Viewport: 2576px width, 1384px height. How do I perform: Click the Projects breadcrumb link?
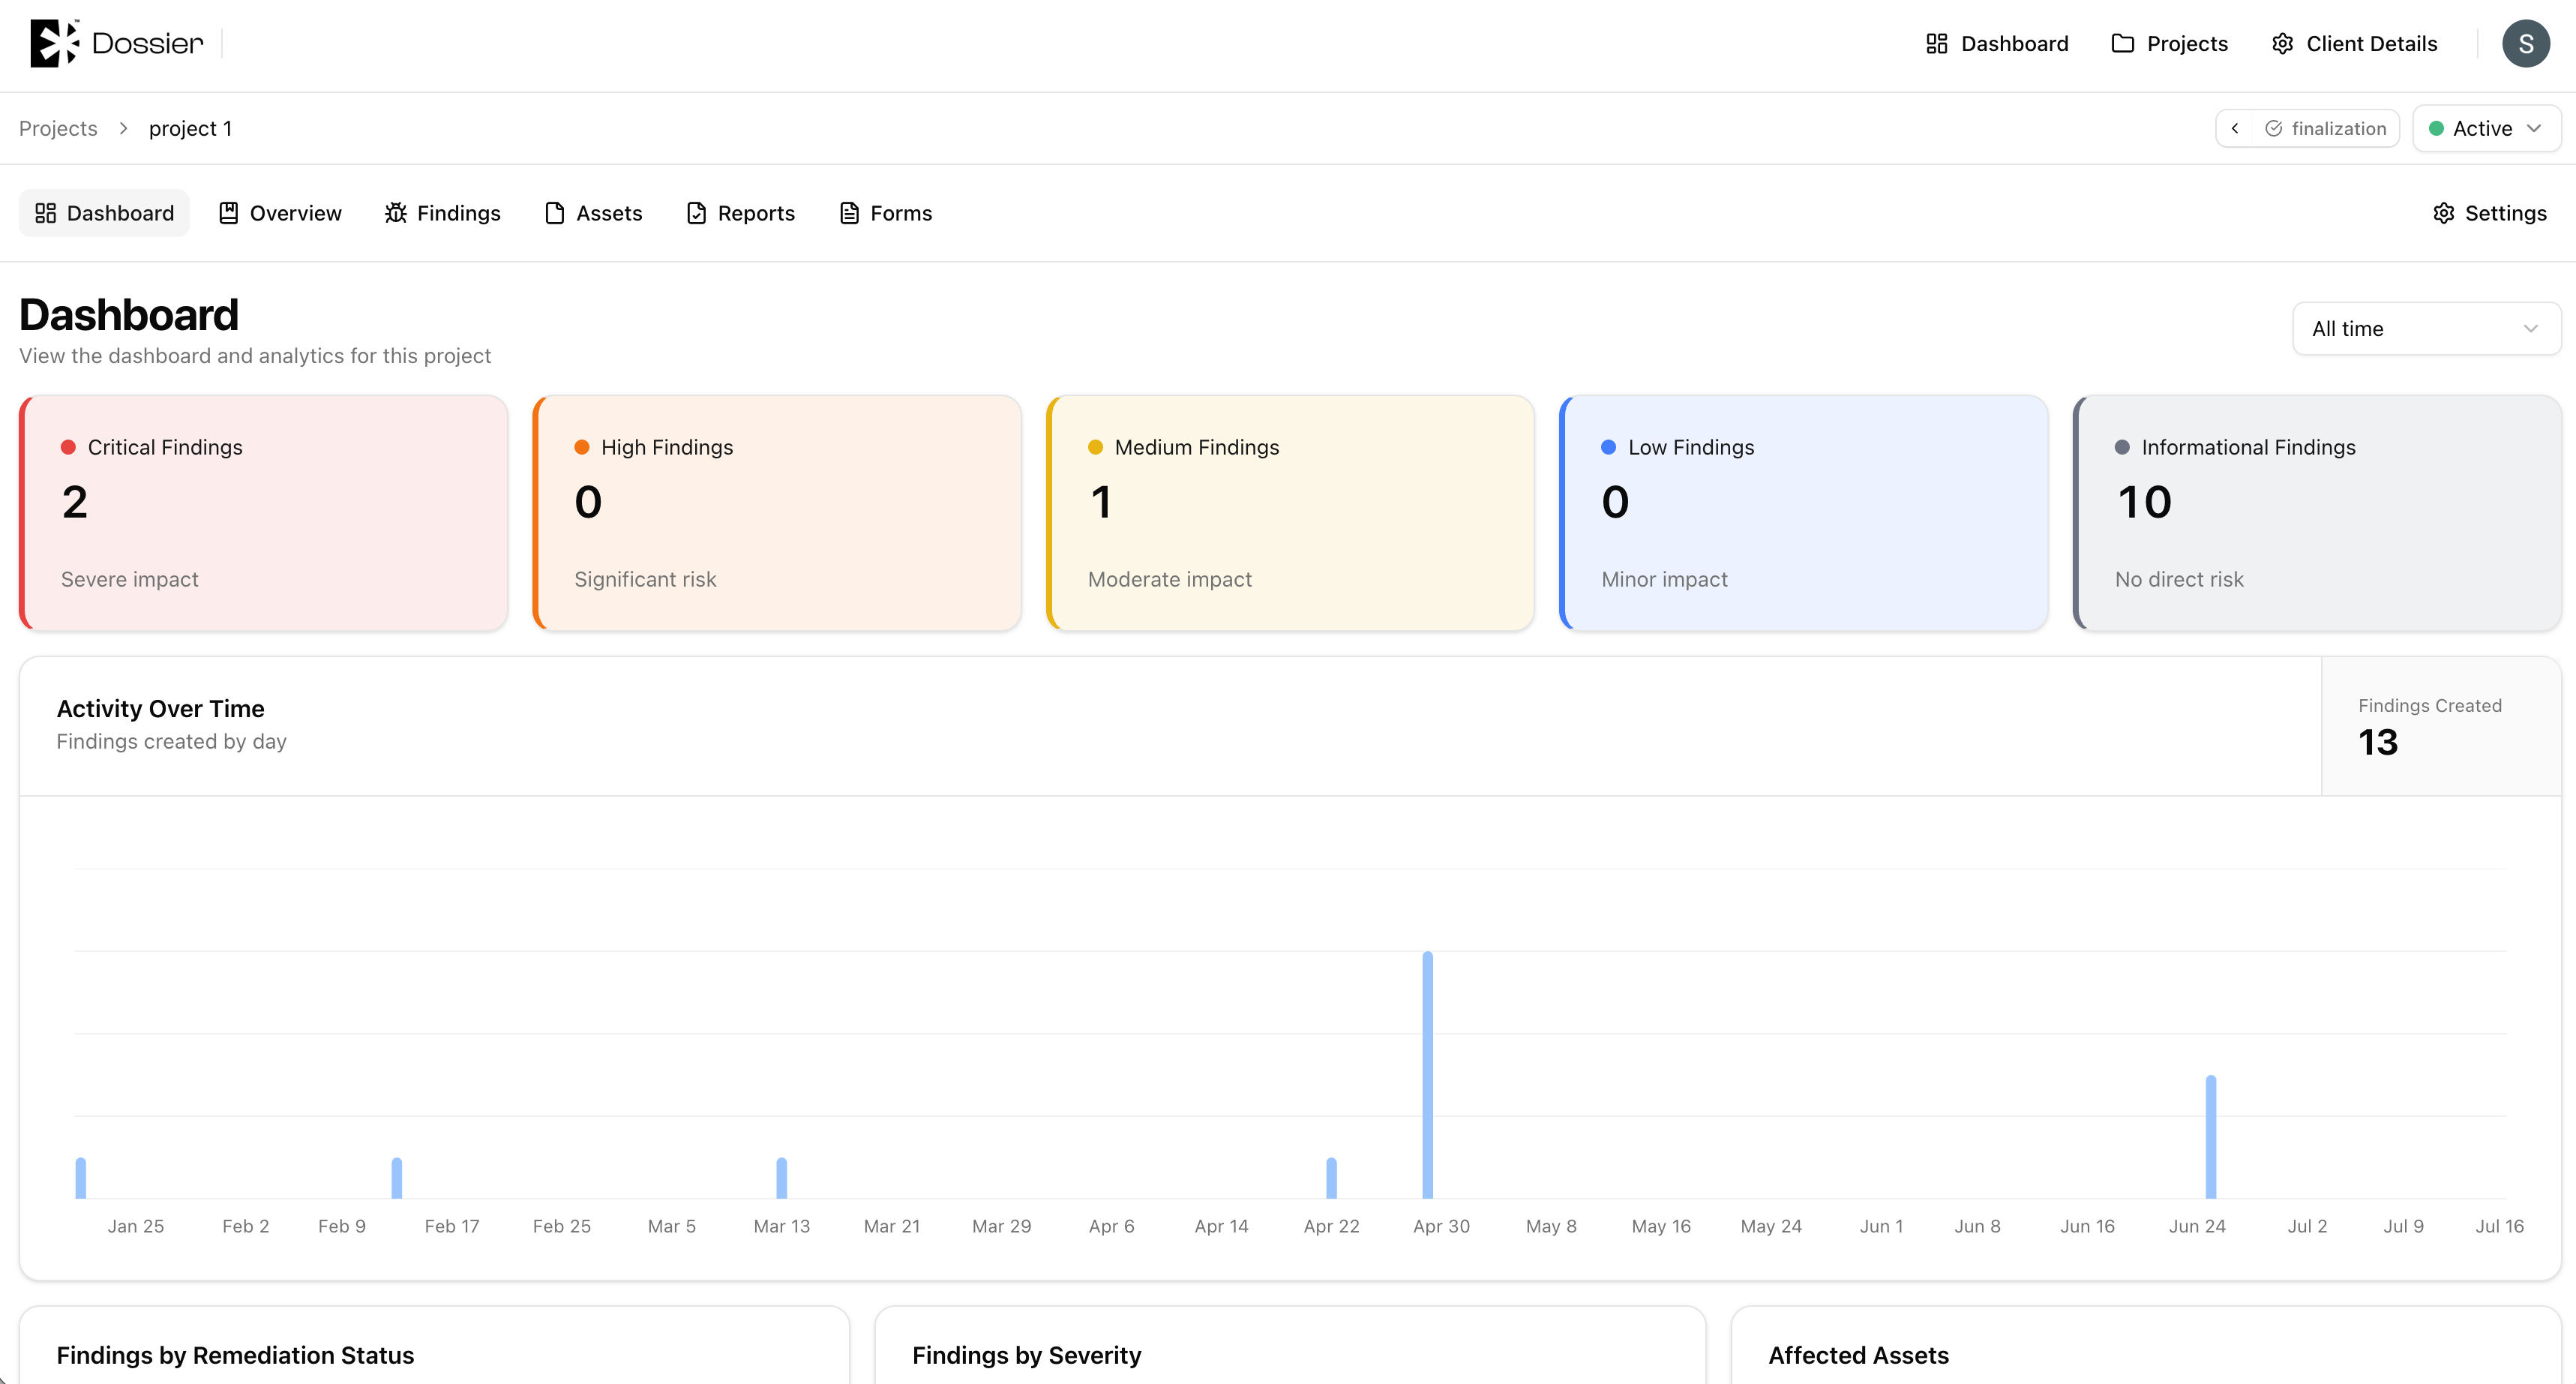pos(58,129)
